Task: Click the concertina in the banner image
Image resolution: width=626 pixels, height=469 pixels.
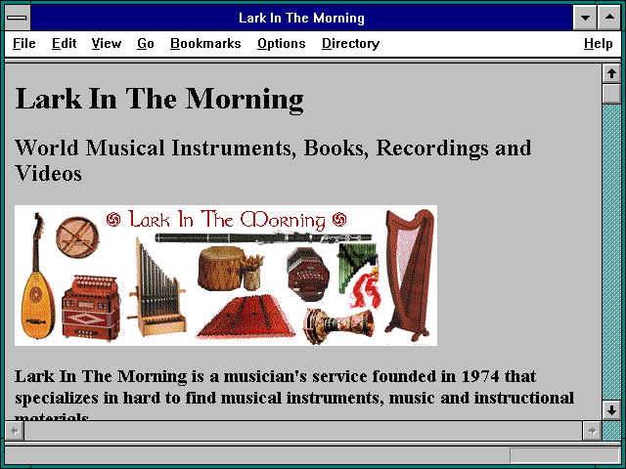Action: [x=308, y=274]
